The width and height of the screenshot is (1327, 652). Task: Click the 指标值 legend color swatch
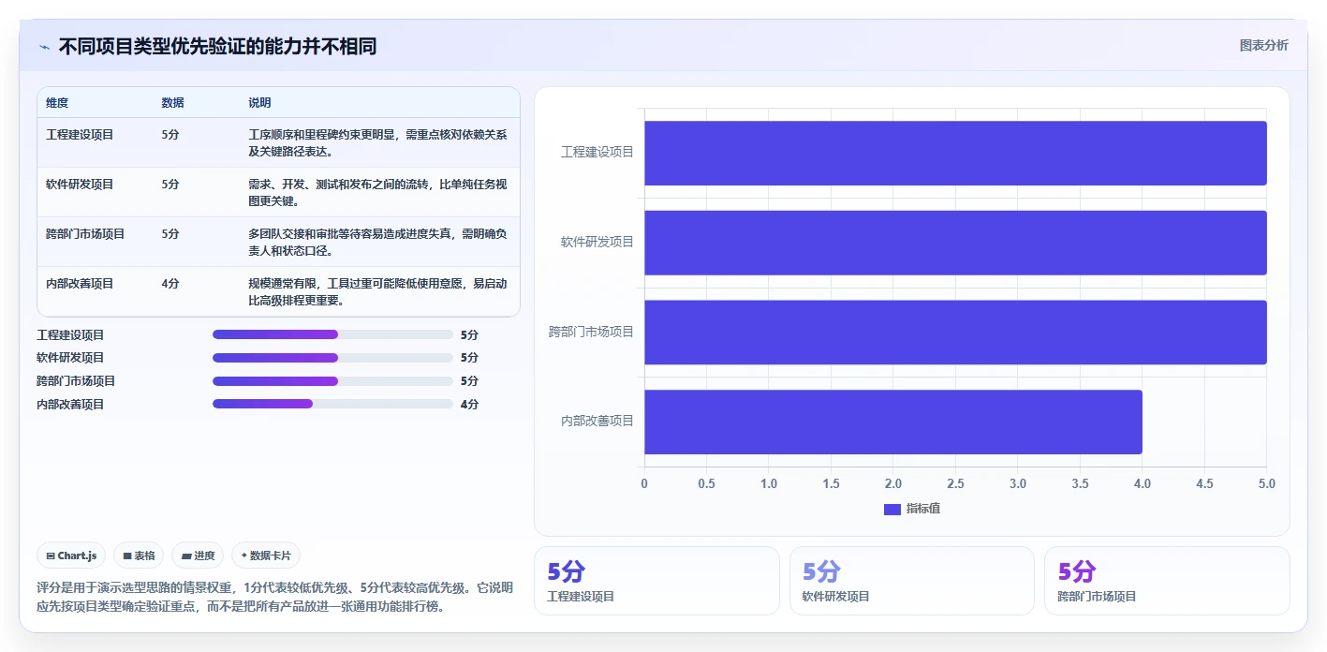(x=892, y=509)
